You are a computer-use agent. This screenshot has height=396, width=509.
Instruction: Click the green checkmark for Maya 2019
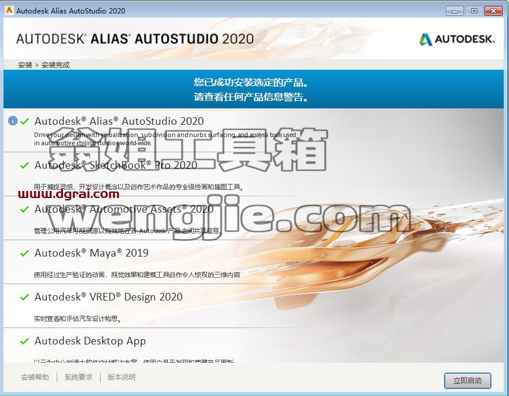pos(25,253)
